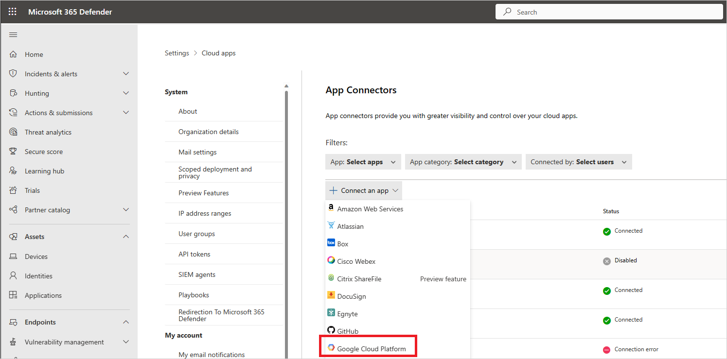This screenshot has height=359, width=727.
Task: Click the Devices laptop icon
Action: tap(13, 256)
